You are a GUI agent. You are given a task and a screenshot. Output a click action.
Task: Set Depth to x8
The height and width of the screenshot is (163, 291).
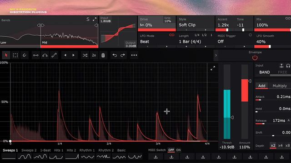click(287, 146)
